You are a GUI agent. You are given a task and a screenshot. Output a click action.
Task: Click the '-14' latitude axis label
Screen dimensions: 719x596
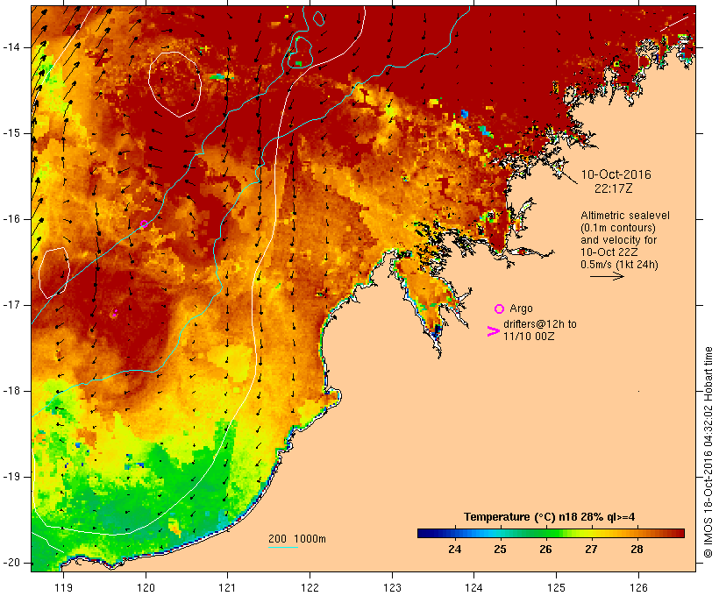click(x=11, y=47)
